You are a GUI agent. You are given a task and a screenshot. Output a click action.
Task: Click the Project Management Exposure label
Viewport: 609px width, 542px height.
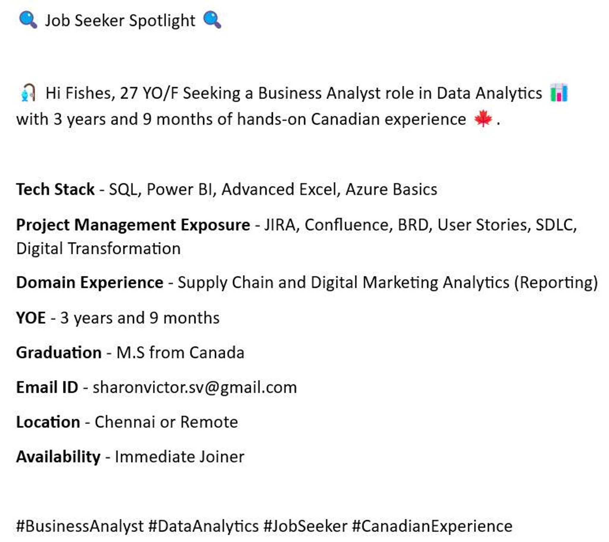[133, 225]
